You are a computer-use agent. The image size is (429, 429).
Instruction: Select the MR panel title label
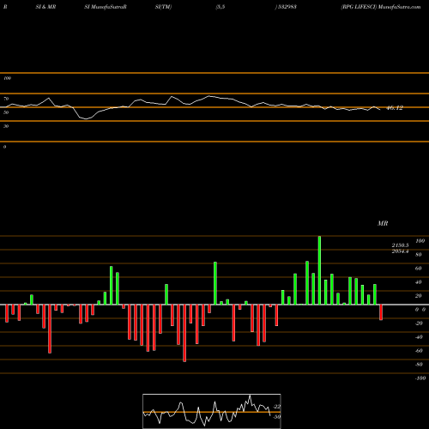click(383, 223)
